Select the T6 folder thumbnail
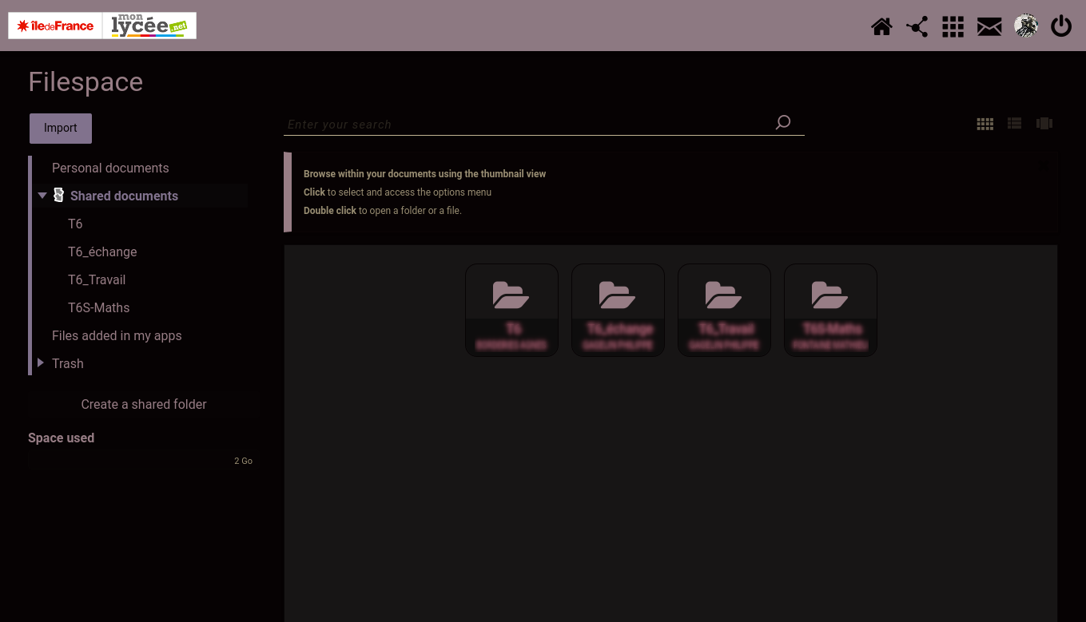 tap(511, 310)
